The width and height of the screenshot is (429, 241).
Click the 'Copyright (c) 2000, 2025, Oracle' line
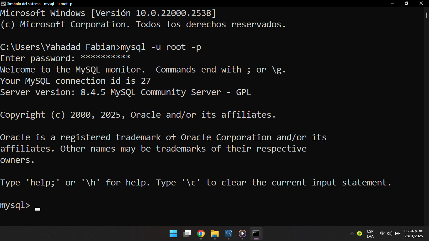click(x=138, y=115)
